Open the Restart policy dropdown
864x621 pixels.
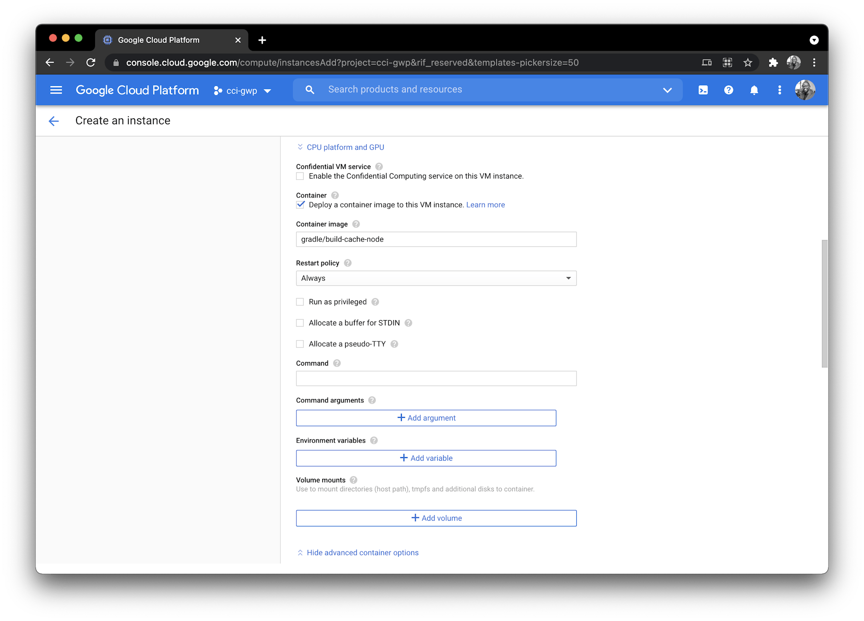pos(436,278)
